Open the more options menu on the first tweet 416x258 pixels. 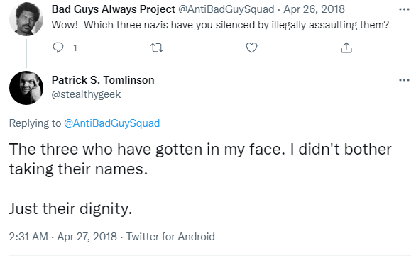click(x=404, y=9)
